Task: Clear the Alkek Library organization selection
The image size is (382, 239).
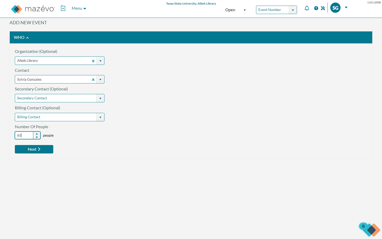Action: point(93,61)
